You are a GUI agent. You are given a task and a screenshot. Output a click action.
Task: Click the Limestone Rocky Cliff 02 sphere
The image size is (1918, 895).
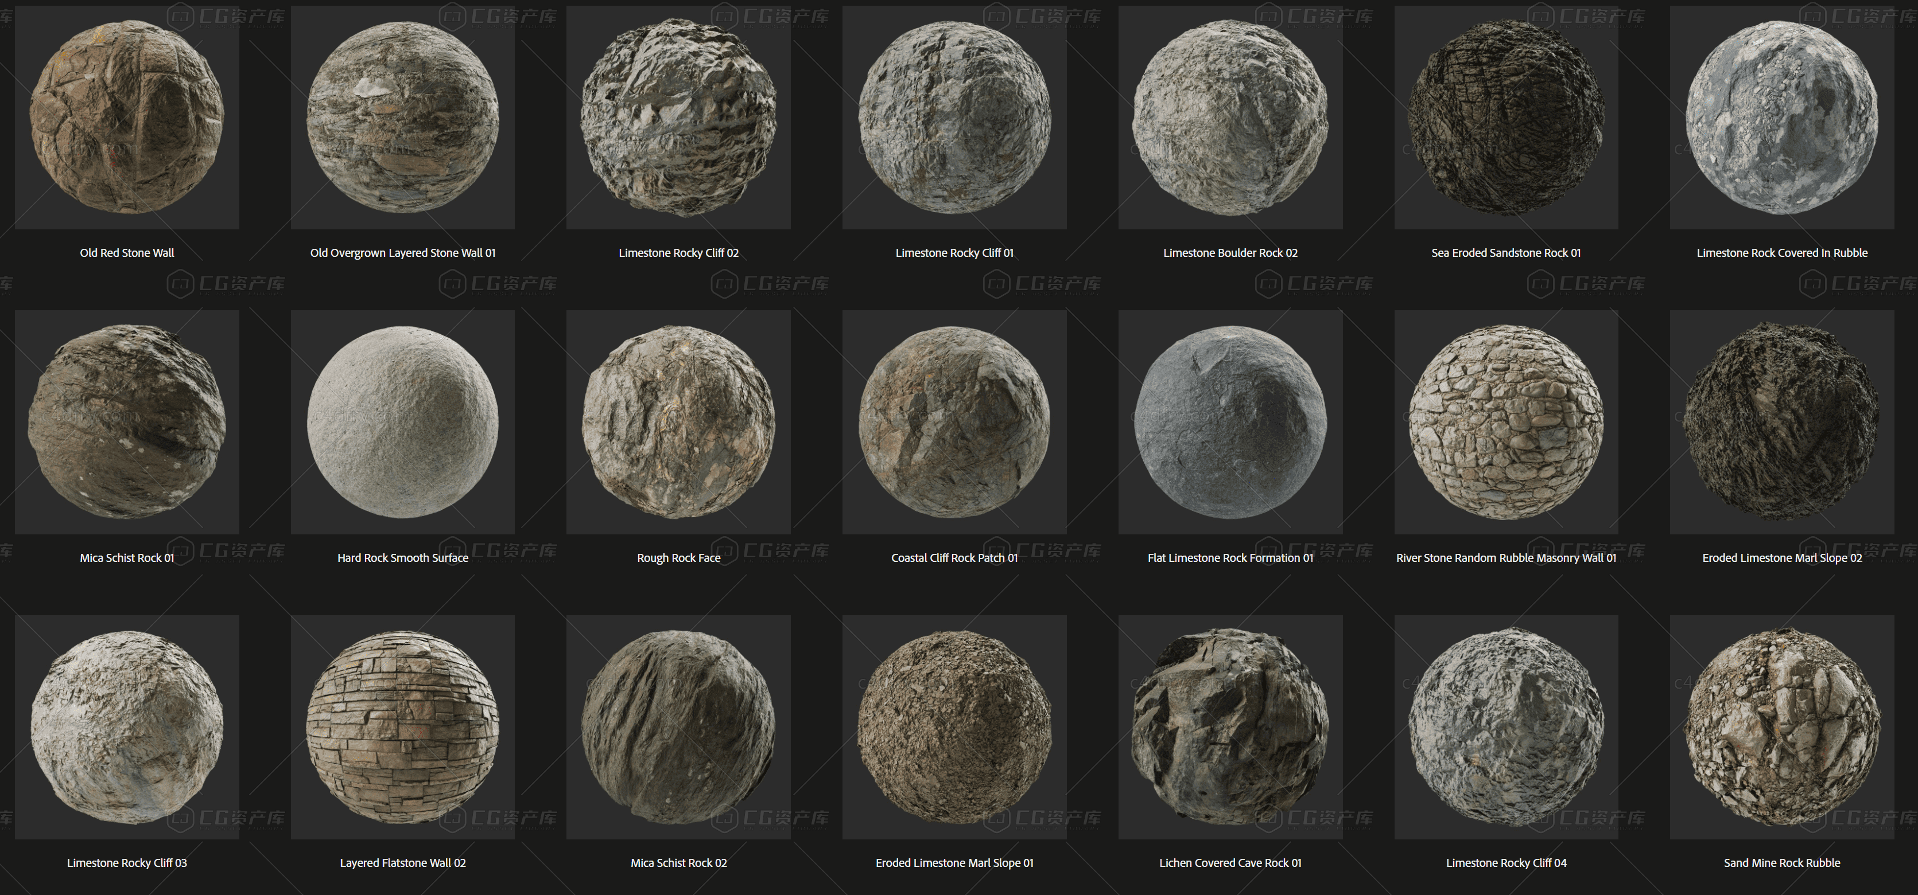678,118
